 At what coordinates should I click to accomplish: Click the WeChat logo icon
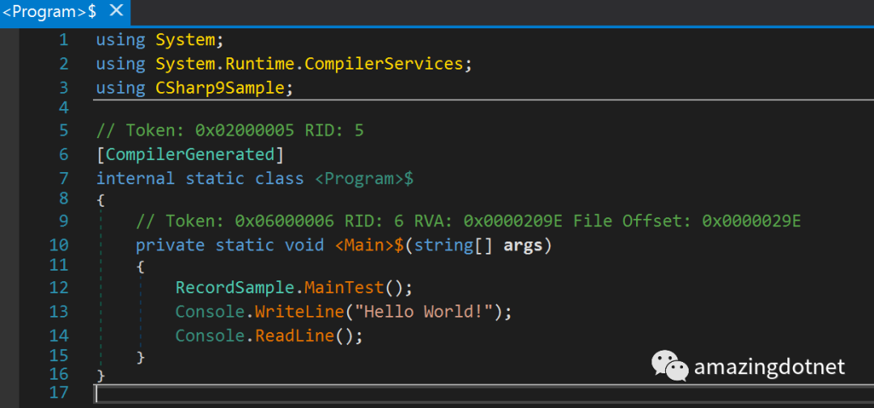pos(671,367)
